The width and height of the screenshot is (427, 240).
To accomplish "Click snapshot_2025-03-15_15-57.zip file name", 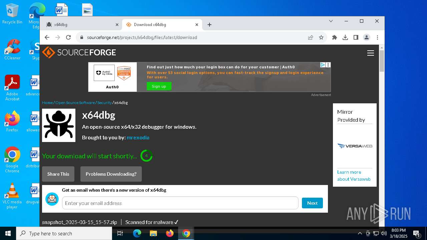I will pyautogui.click(x=79, y=222).
